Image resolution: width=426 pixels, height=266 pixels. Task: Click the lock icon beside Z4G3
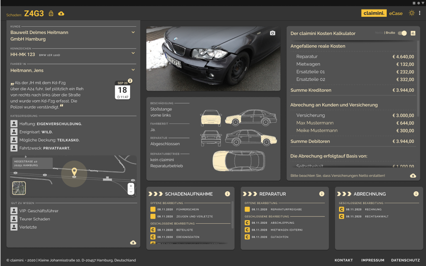(51, 13)
